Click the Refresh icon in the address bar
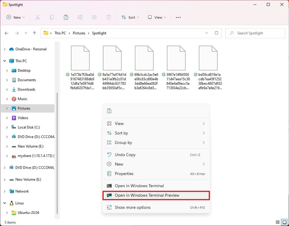The height and width of the screenshot is (226, 289). [x=216, y=33]
